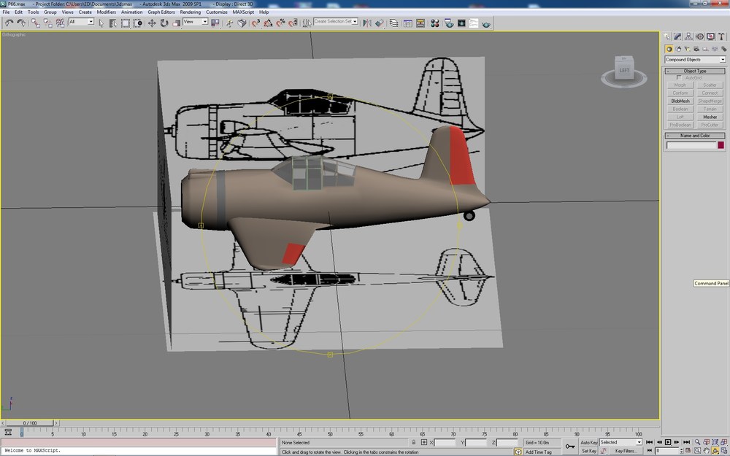Activate the Select and Link tool
Image resolution: width=730 pixels, height=456 pixels.
35,23
